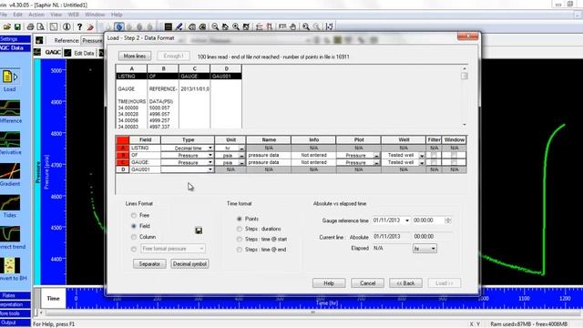Image resolution: width=583 pixels, height=328 pixels.
Task: Toggle Filter checkbox for row OF
Action: pos(434,155)
